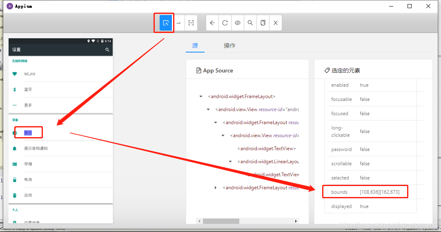Switch to the 源 (Source) tab
Viewport: 441px width, 232px height.
195,46
